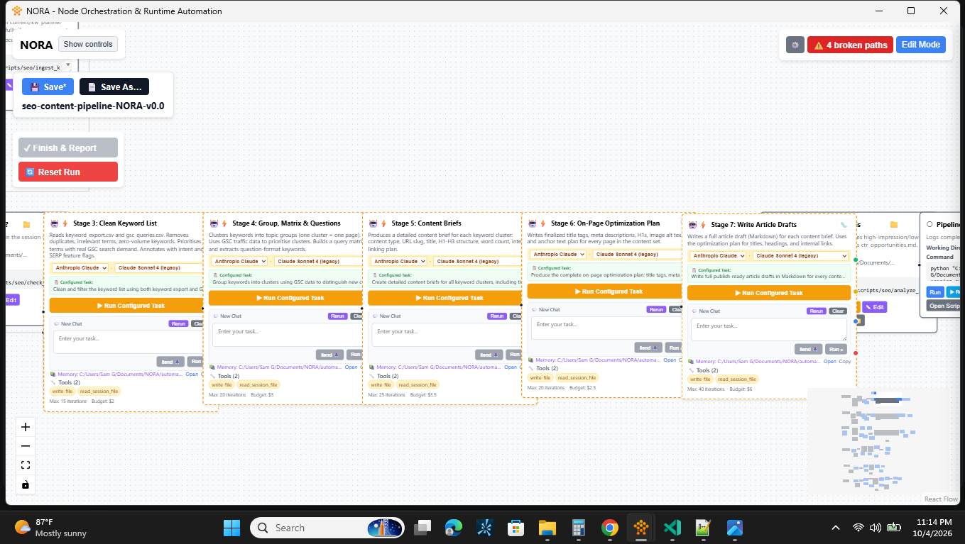Click the robot icon of Stage 7 node
Viewport: 965px width, 544px height.
pos(692,225)
